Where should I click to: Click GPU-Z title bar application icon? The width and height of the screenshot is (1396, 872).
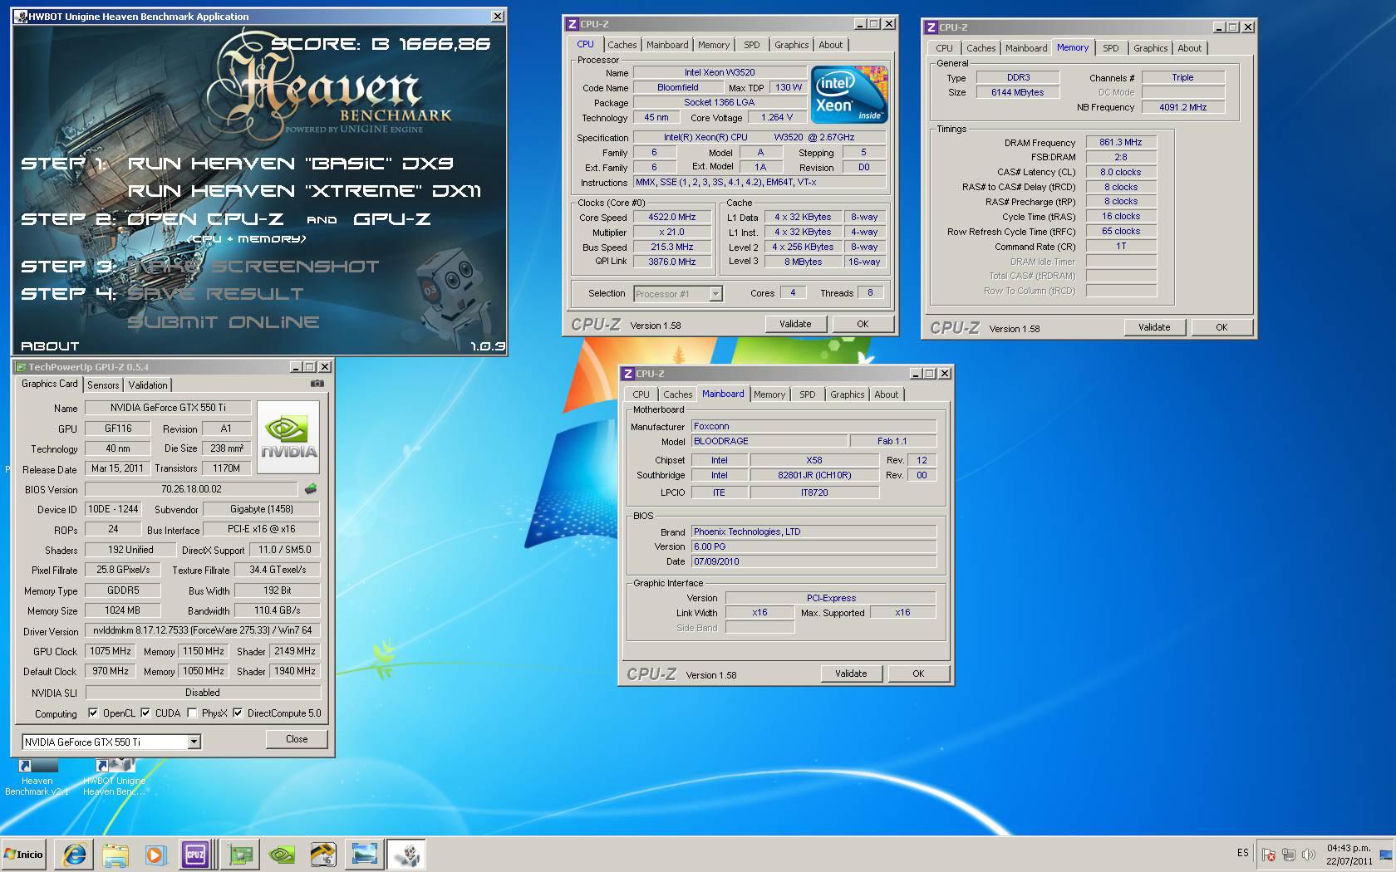tap(21, 366)
